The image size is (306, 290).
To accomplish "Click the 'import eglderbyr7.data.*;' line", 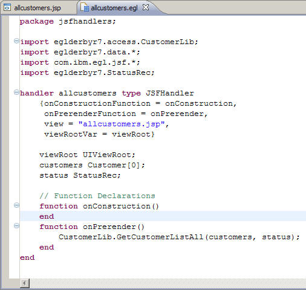I will 80,52.
